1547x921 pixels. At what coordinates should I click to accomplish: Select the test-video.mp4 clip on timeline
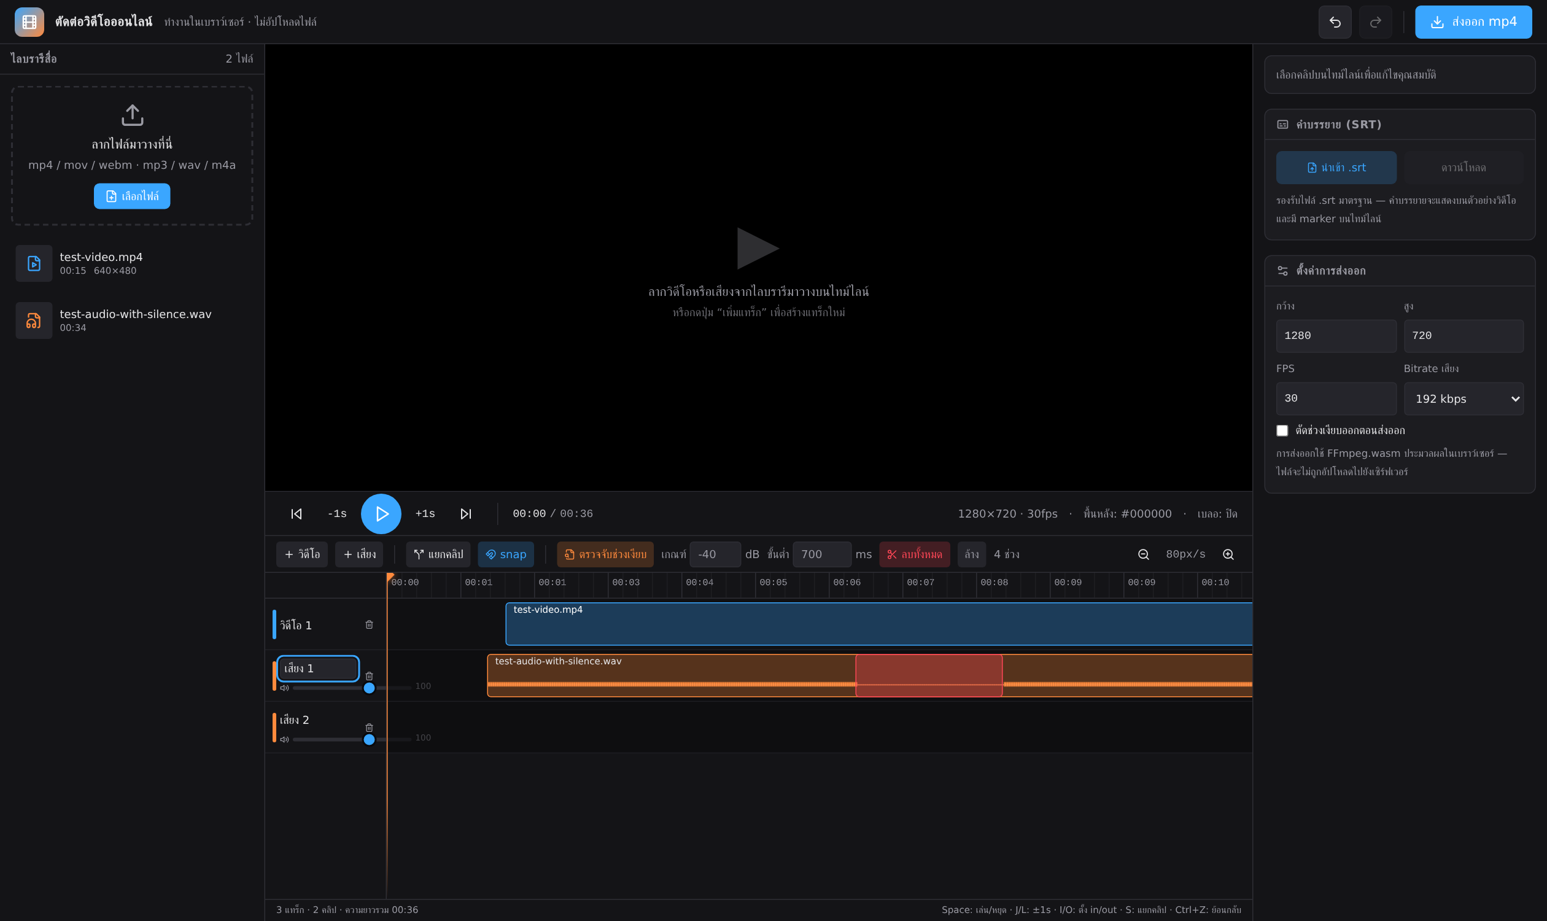coord(878,624)
